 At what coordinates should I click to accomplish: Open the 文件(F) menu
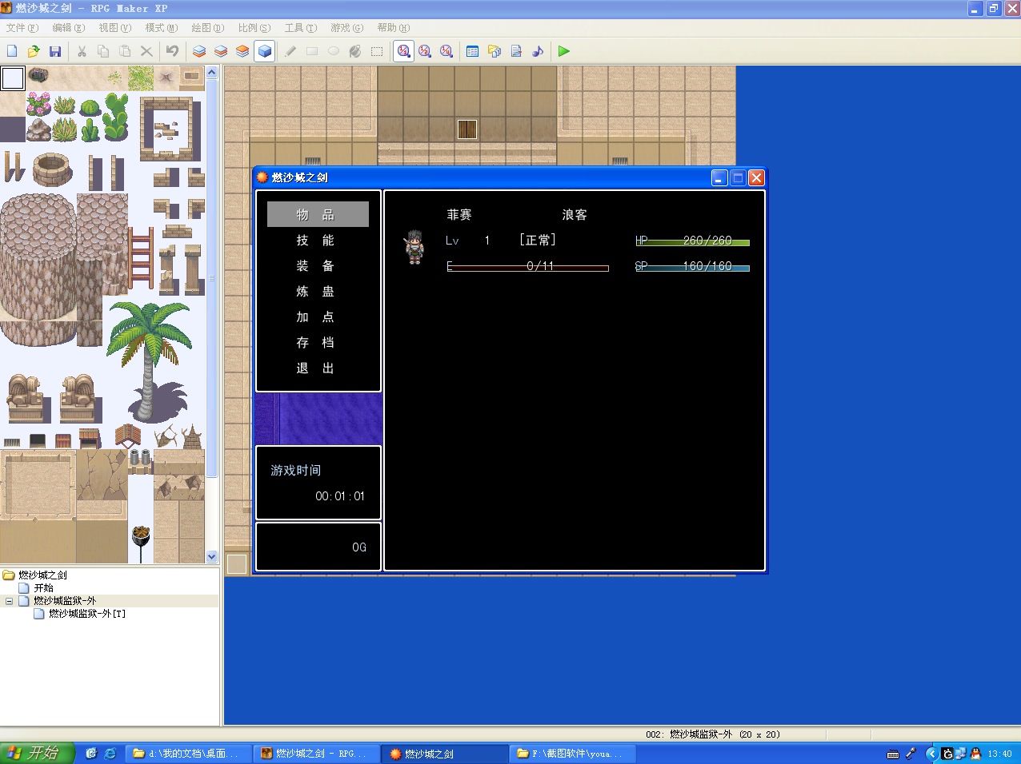22,28
